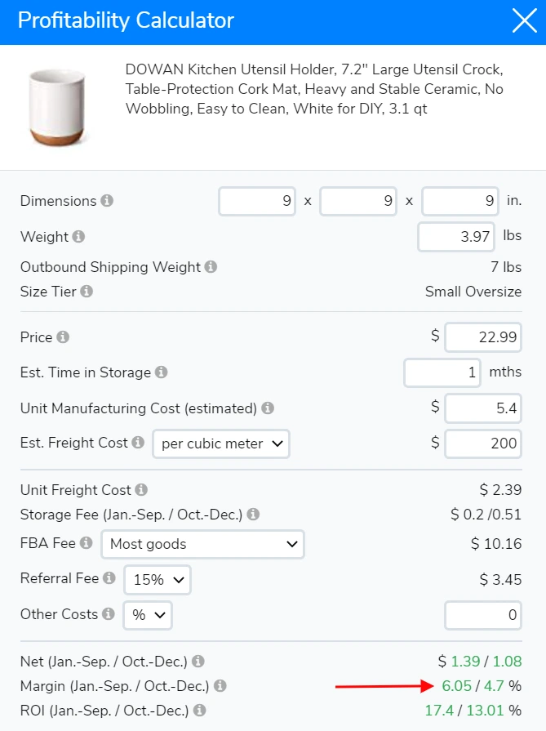
Task: Open the Other Costs unit selector
Action: coord(147,614)
